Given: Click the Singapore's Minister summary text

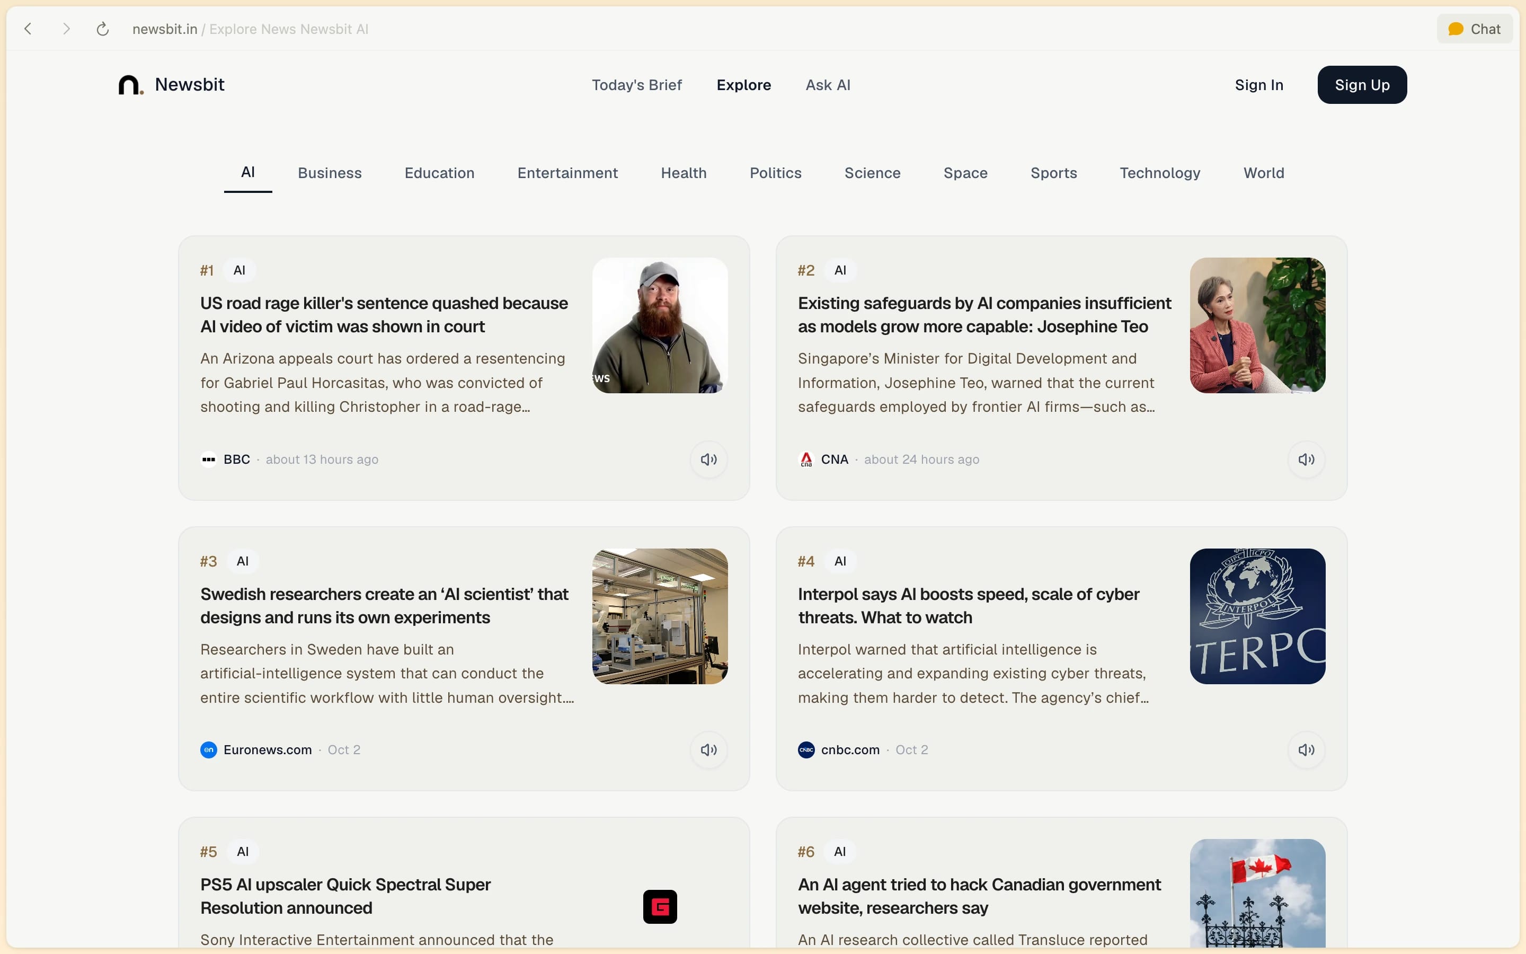Looking at the screenshot, I should click(x=976, y=382).
